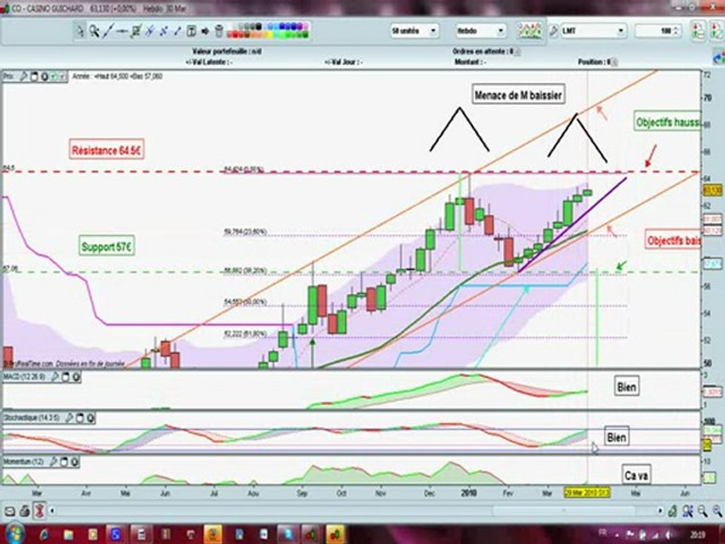Pick the dark green color swatch

(x=304, y=35)
